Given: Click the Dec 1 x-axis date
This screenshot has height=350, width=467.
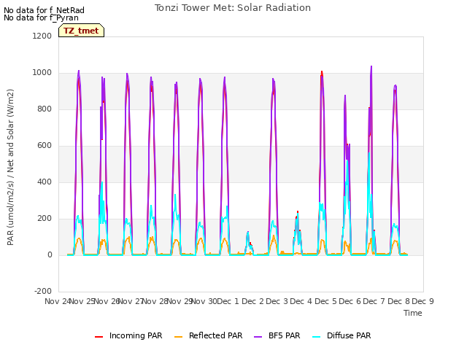Looking at the screenshot, I should click(x=228, y=301).
